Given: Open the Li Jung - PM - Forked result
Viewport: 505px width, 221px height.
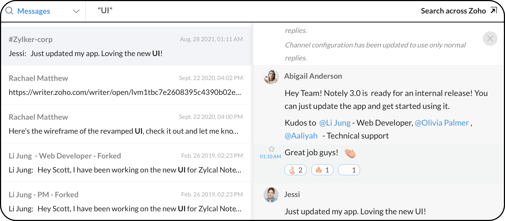Looking at the screenshot, I should pos(126,201).
